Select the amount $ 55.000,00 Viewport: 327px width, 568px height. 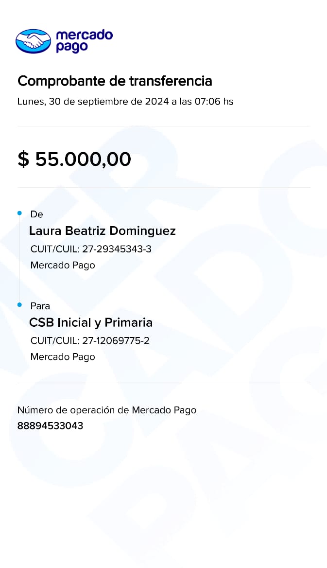[x=74, y=159]
